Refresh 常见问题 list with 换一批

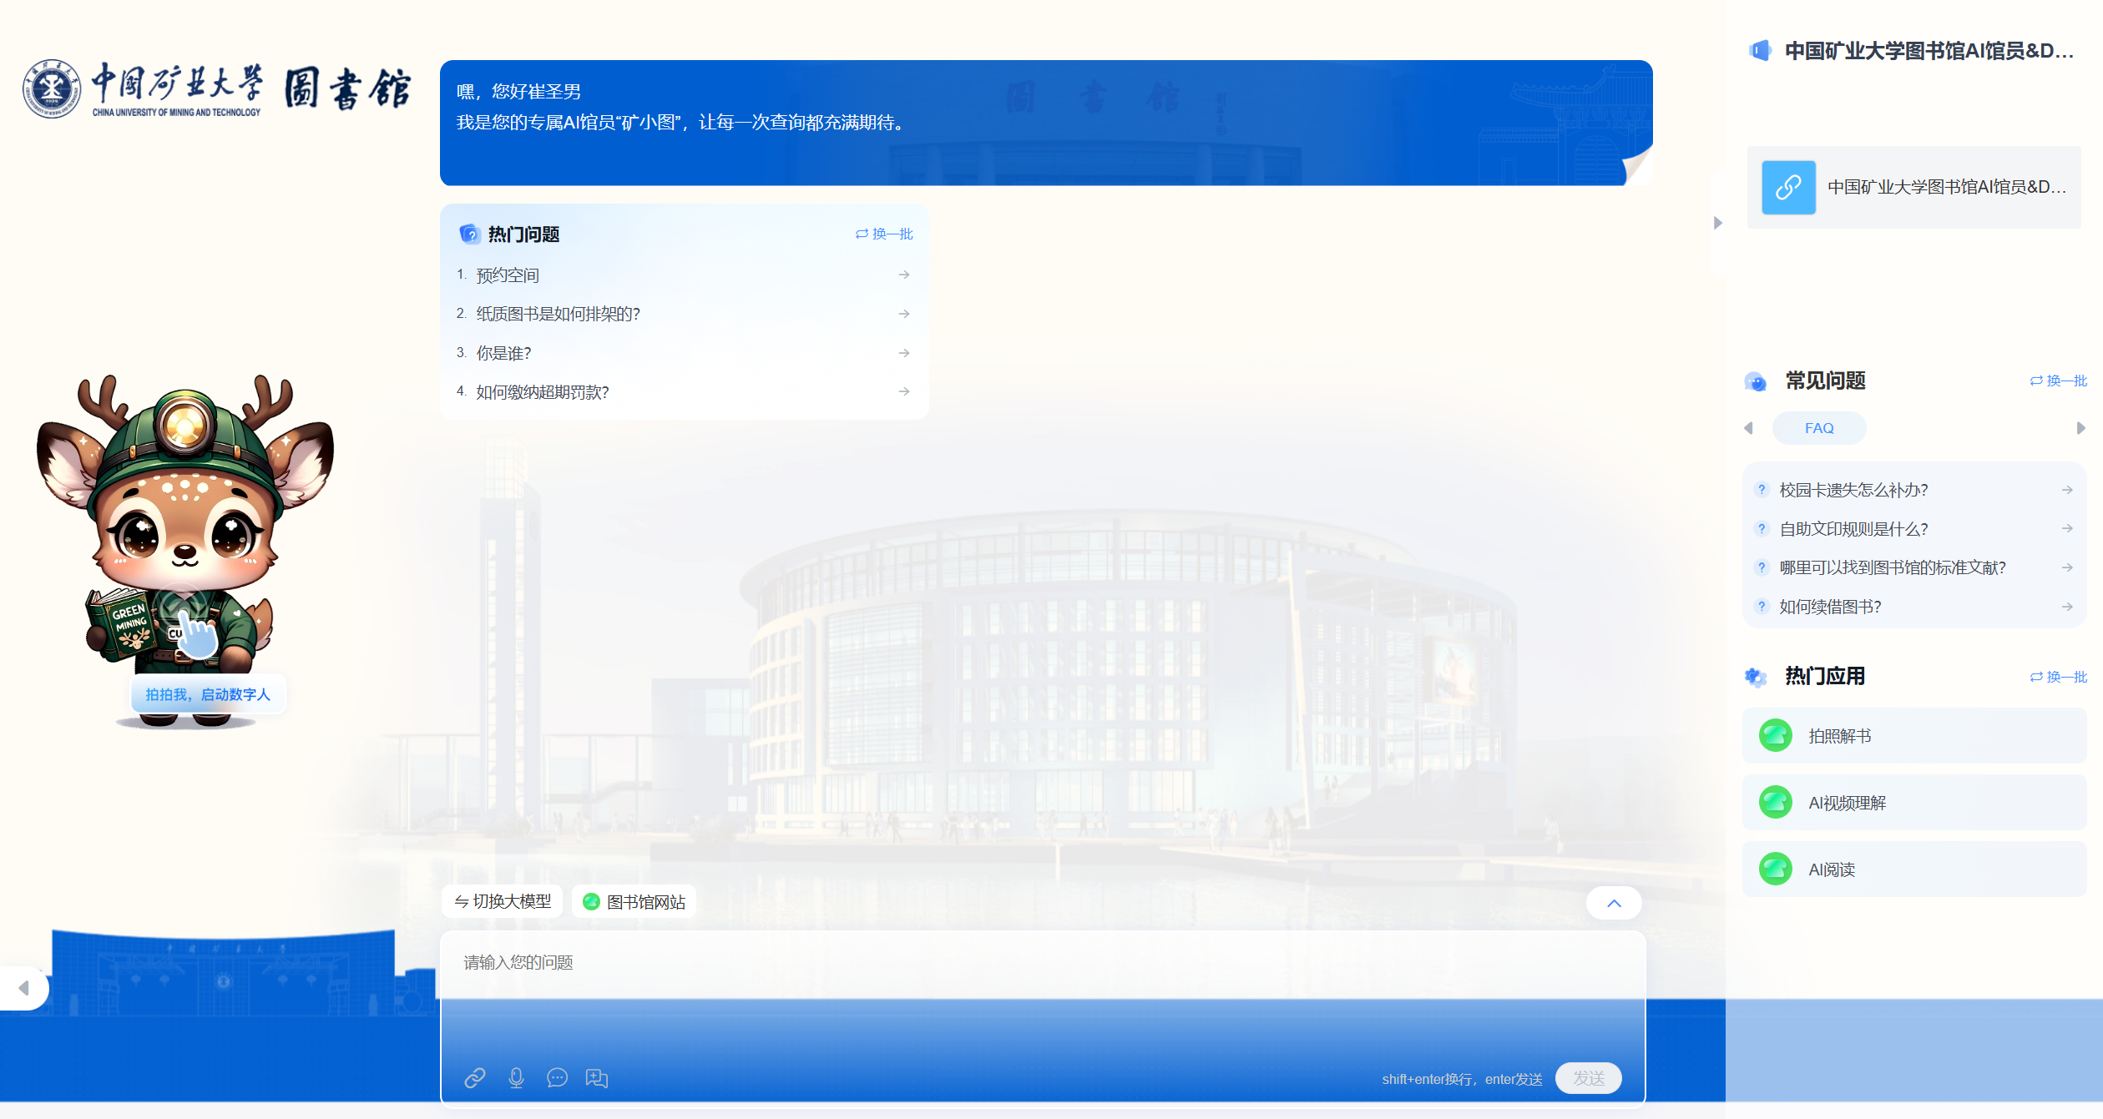click(x=2058, y=381)
